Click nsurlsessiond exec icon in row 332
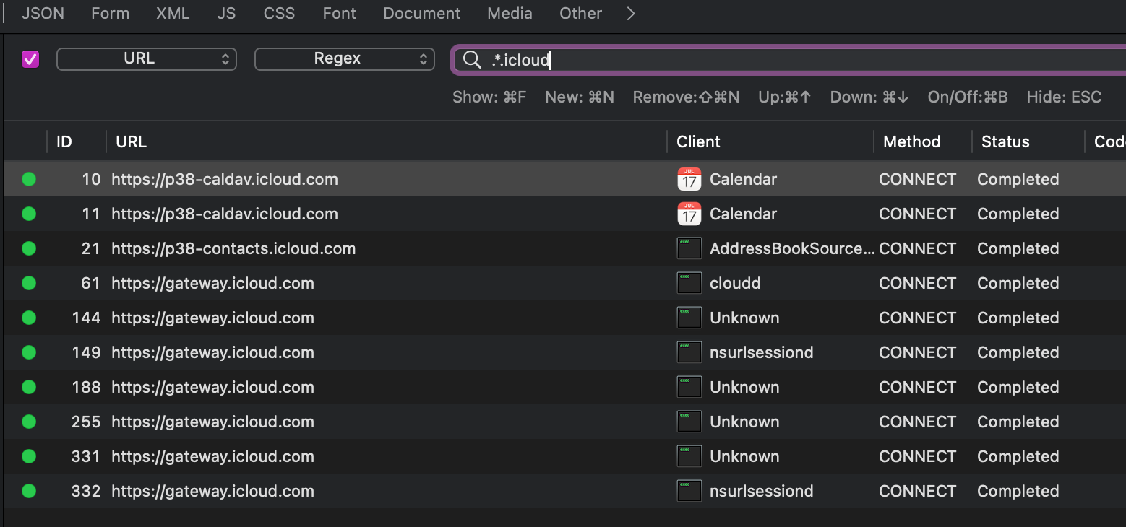1126x527 pixels. (689, 491)
